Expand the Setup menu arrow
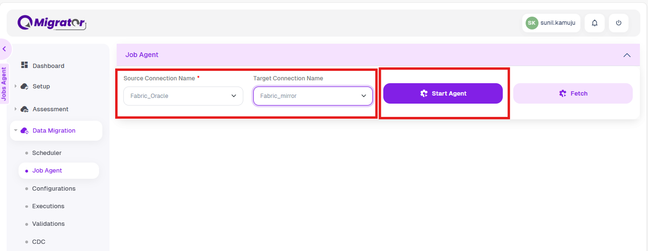Viewport: 648px width, 251px height. click(x=16, y=86)
